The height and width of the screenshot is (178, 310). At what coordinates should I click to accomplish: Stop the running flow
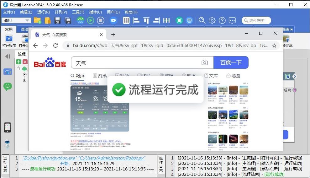101,20
